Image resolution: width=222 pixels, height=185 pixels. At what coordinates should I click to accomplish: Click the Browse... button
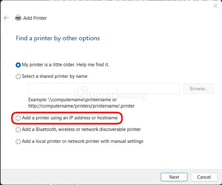199,88
